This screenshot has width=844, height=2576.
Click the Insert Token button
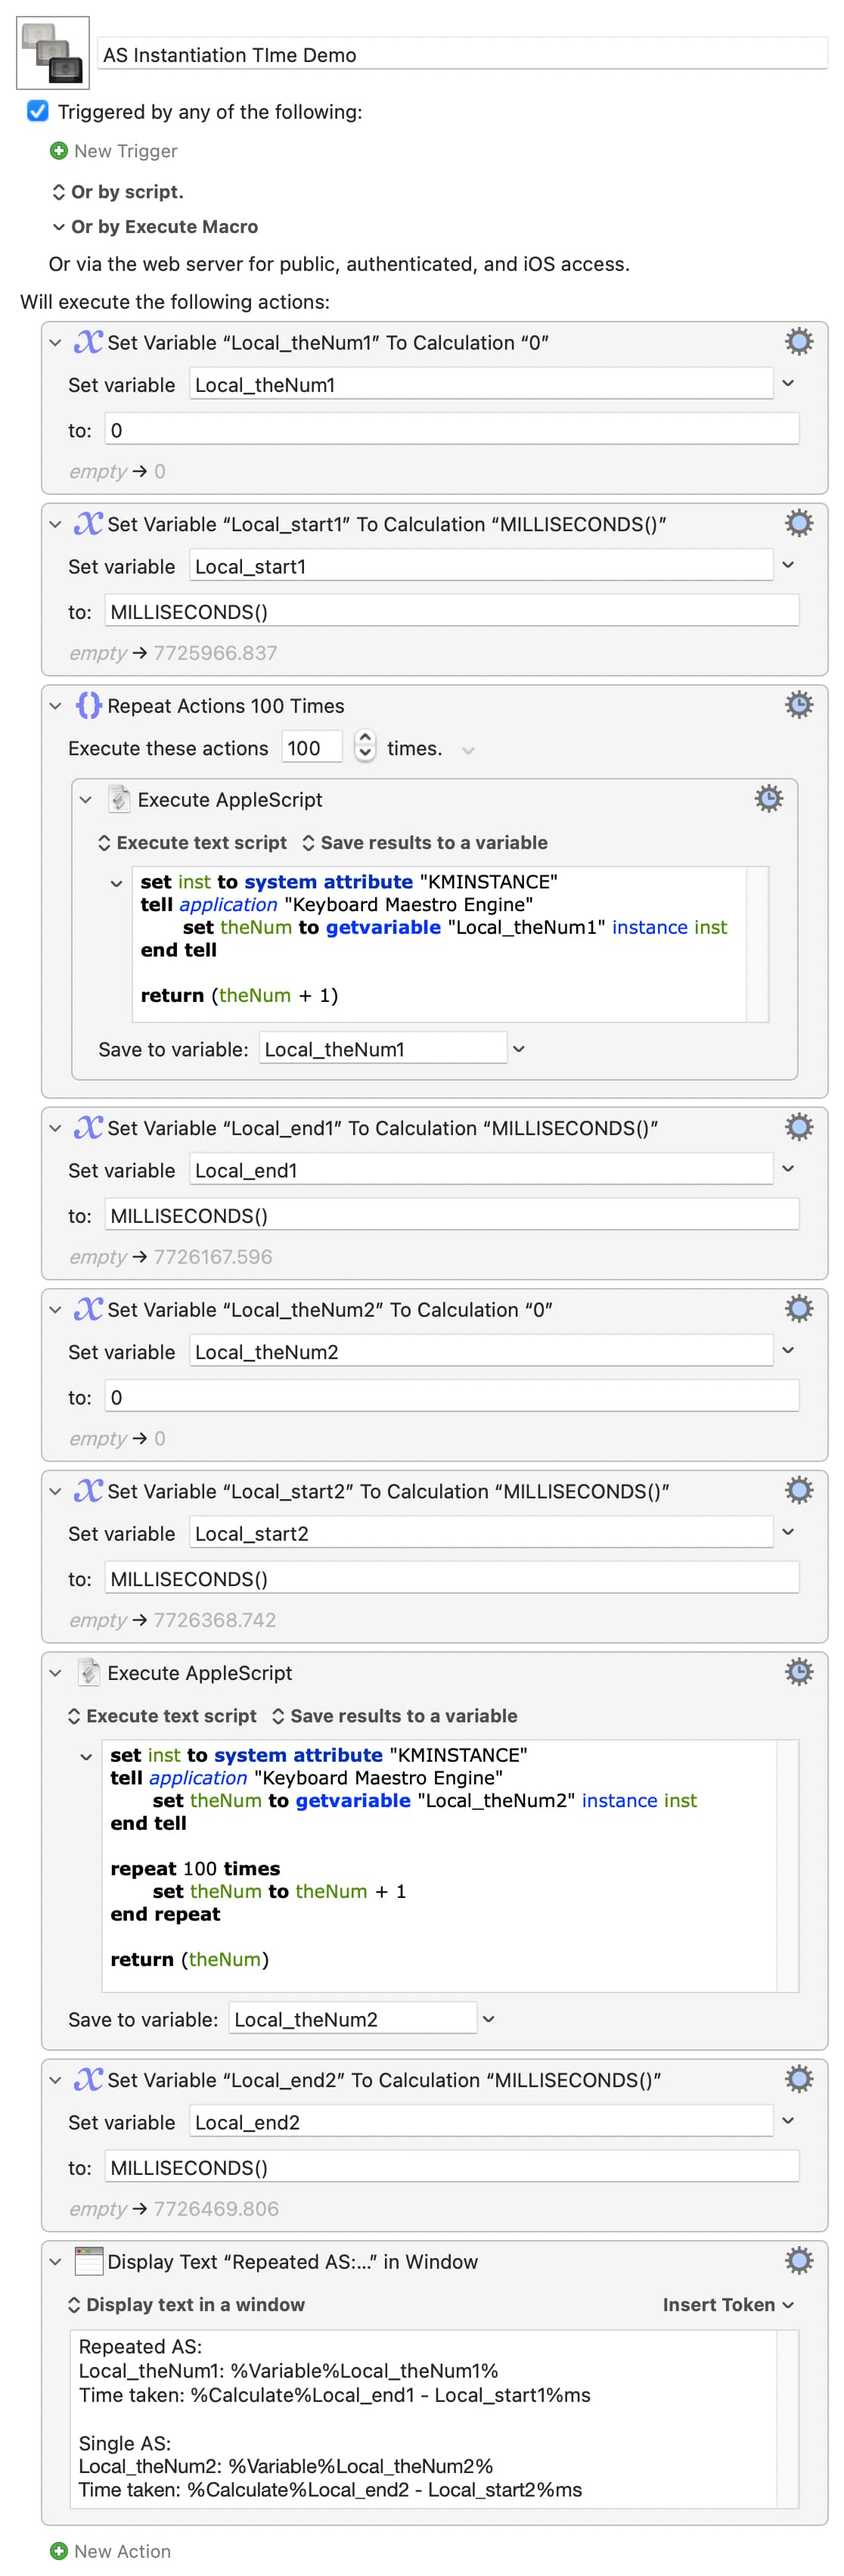point(727,2304)
